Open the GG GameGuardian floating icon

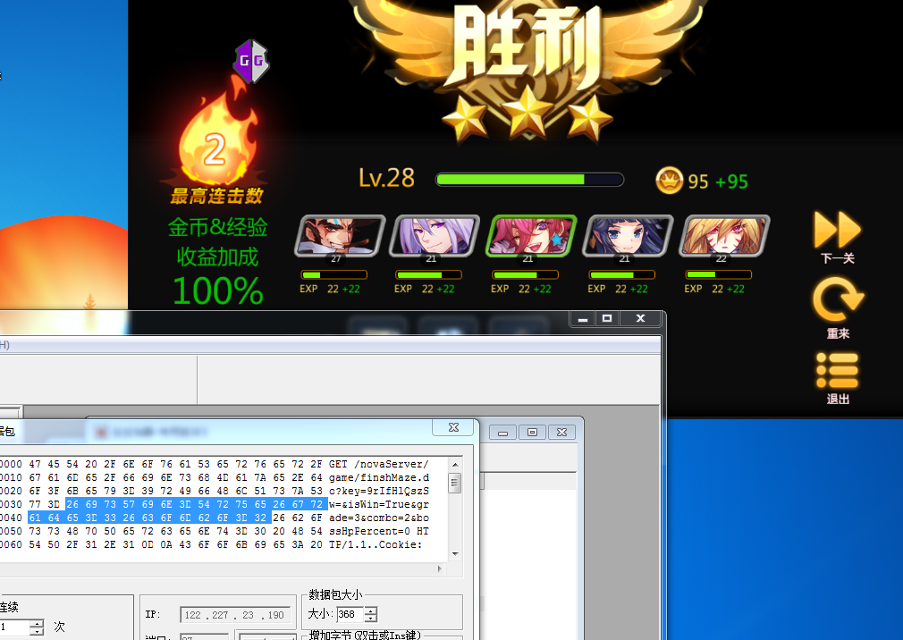click(x=251, y=61)
